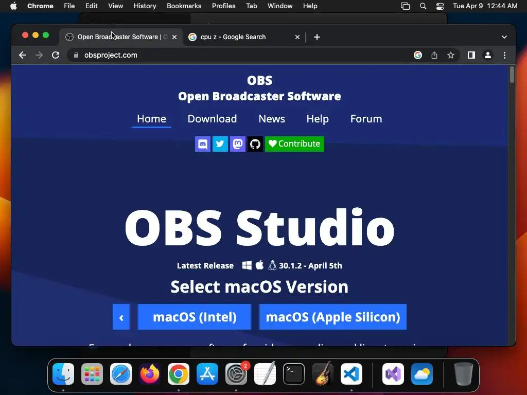Viewport: 527px width, 395px height.
Task: Close the Open Broadcaster Software tab
Action: click(x=174, y=37)
